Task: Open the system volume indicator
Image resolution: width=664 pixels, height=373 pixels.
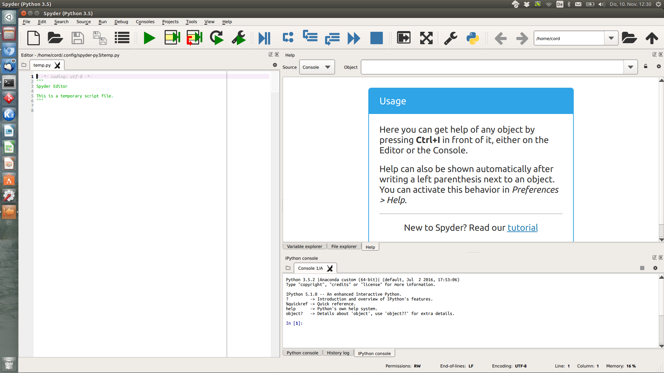Action: [x=602, y=4]
